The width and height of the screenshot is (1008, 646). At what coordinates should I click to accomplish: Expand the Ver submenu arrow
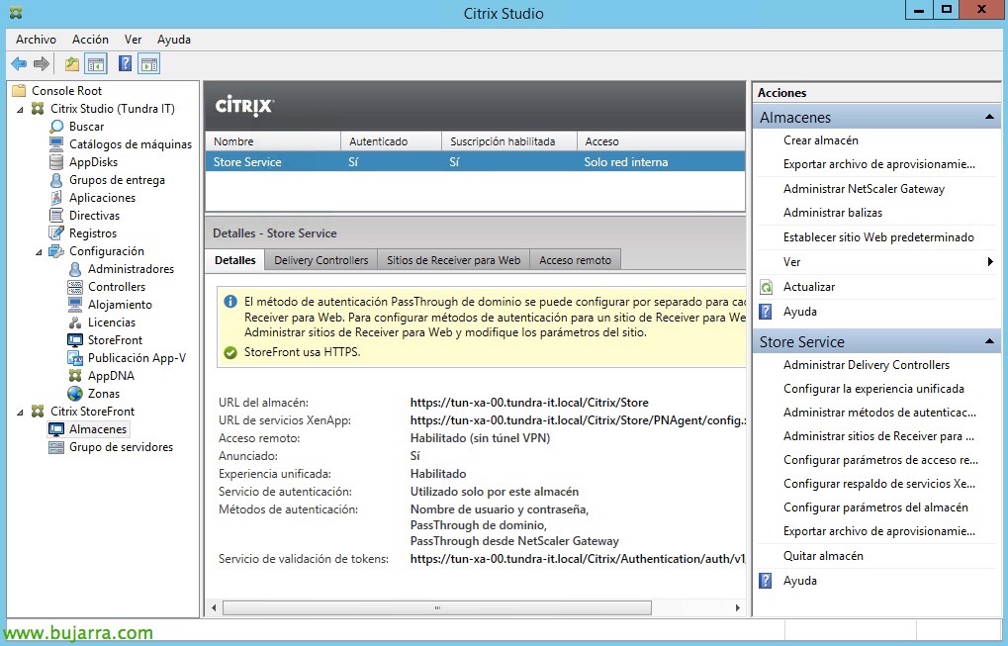[x=990, y=261]
